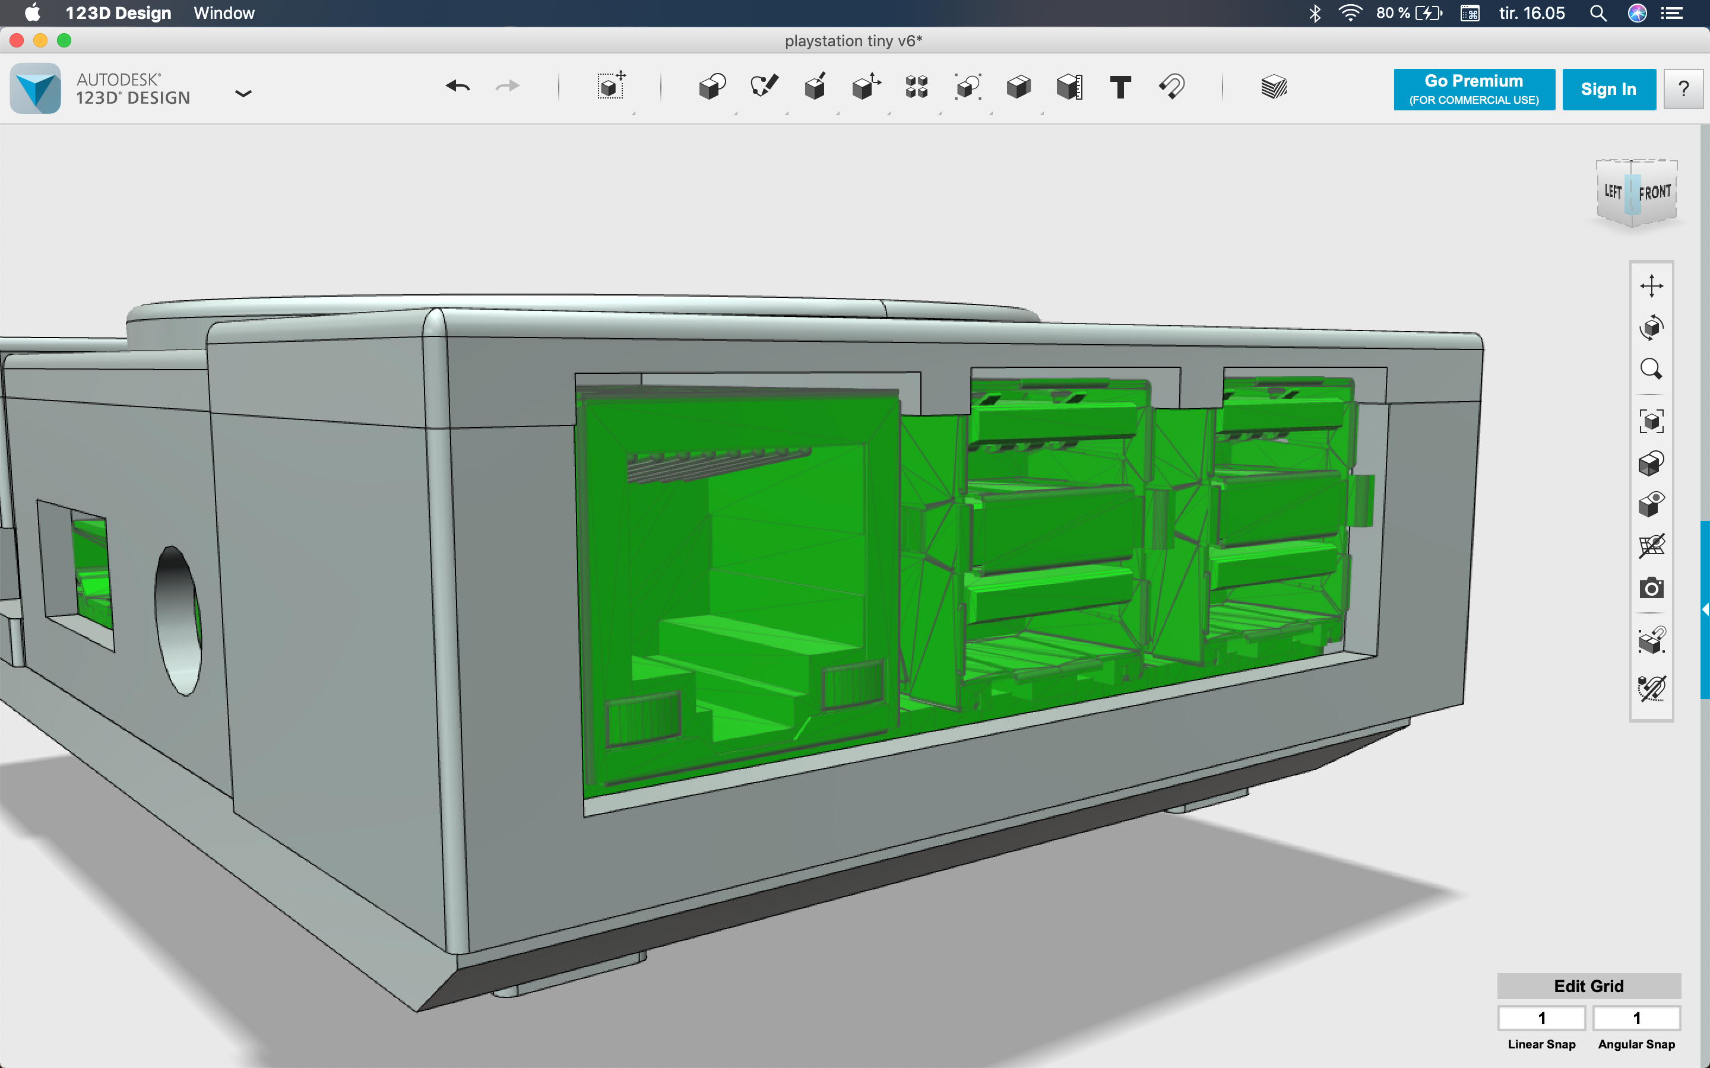The height and width of the screenshot is (1068, 1710).
Task: Click the Sign In button
Action: pos(1609,89)
